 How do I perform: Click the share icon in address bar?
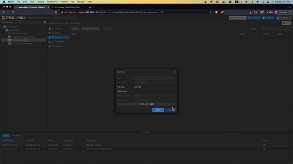(x=211, y=12)
